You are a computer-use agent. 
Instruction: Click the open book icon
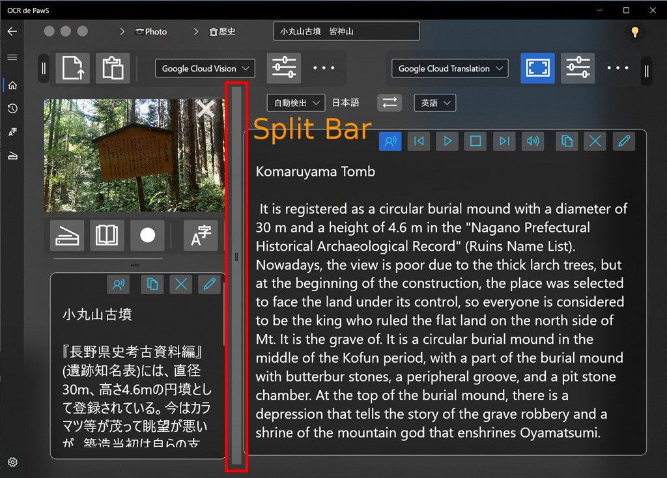point(107,235)
